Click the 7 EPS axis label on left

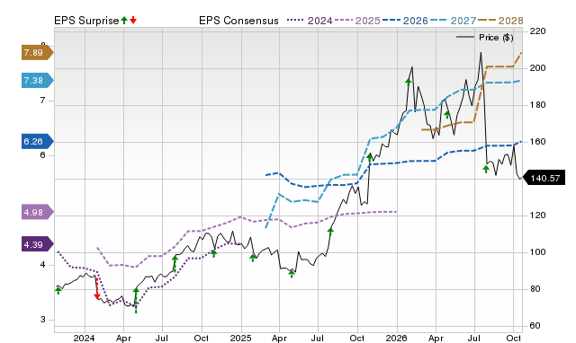43,101
